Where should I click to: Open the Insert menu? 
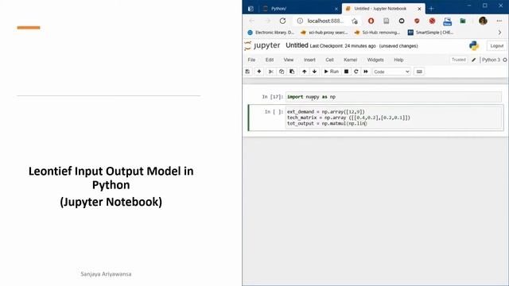click(x=309, y=60)
